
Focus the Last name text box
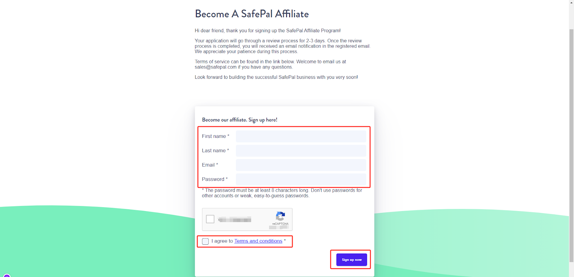(301, 151)
